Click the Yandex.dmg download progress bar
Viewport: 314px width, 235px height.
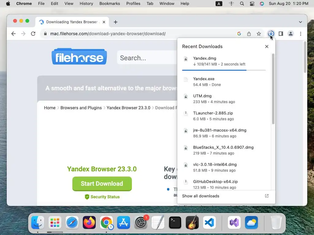tap(224, 70)
